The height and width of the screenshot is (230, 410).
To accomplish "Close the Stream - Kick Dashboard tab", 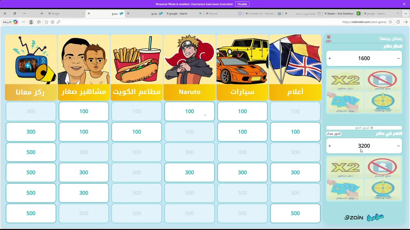I will click(325, 13).
